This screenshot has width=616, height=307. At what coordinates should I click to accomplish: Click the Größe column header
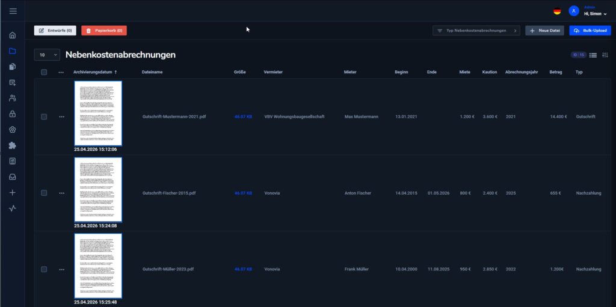pos(239,72)
